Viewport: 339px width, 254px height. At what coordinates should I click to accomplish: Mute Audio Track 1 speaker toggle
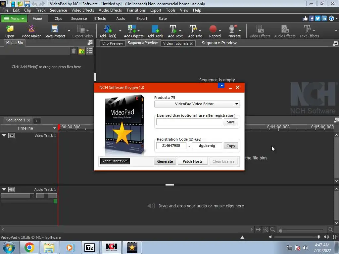[12, 190]
